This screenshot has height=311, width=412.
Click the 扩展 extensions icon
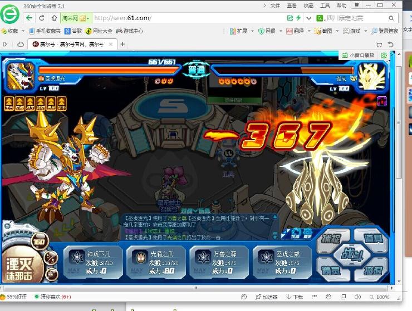(x=233, y=31)
